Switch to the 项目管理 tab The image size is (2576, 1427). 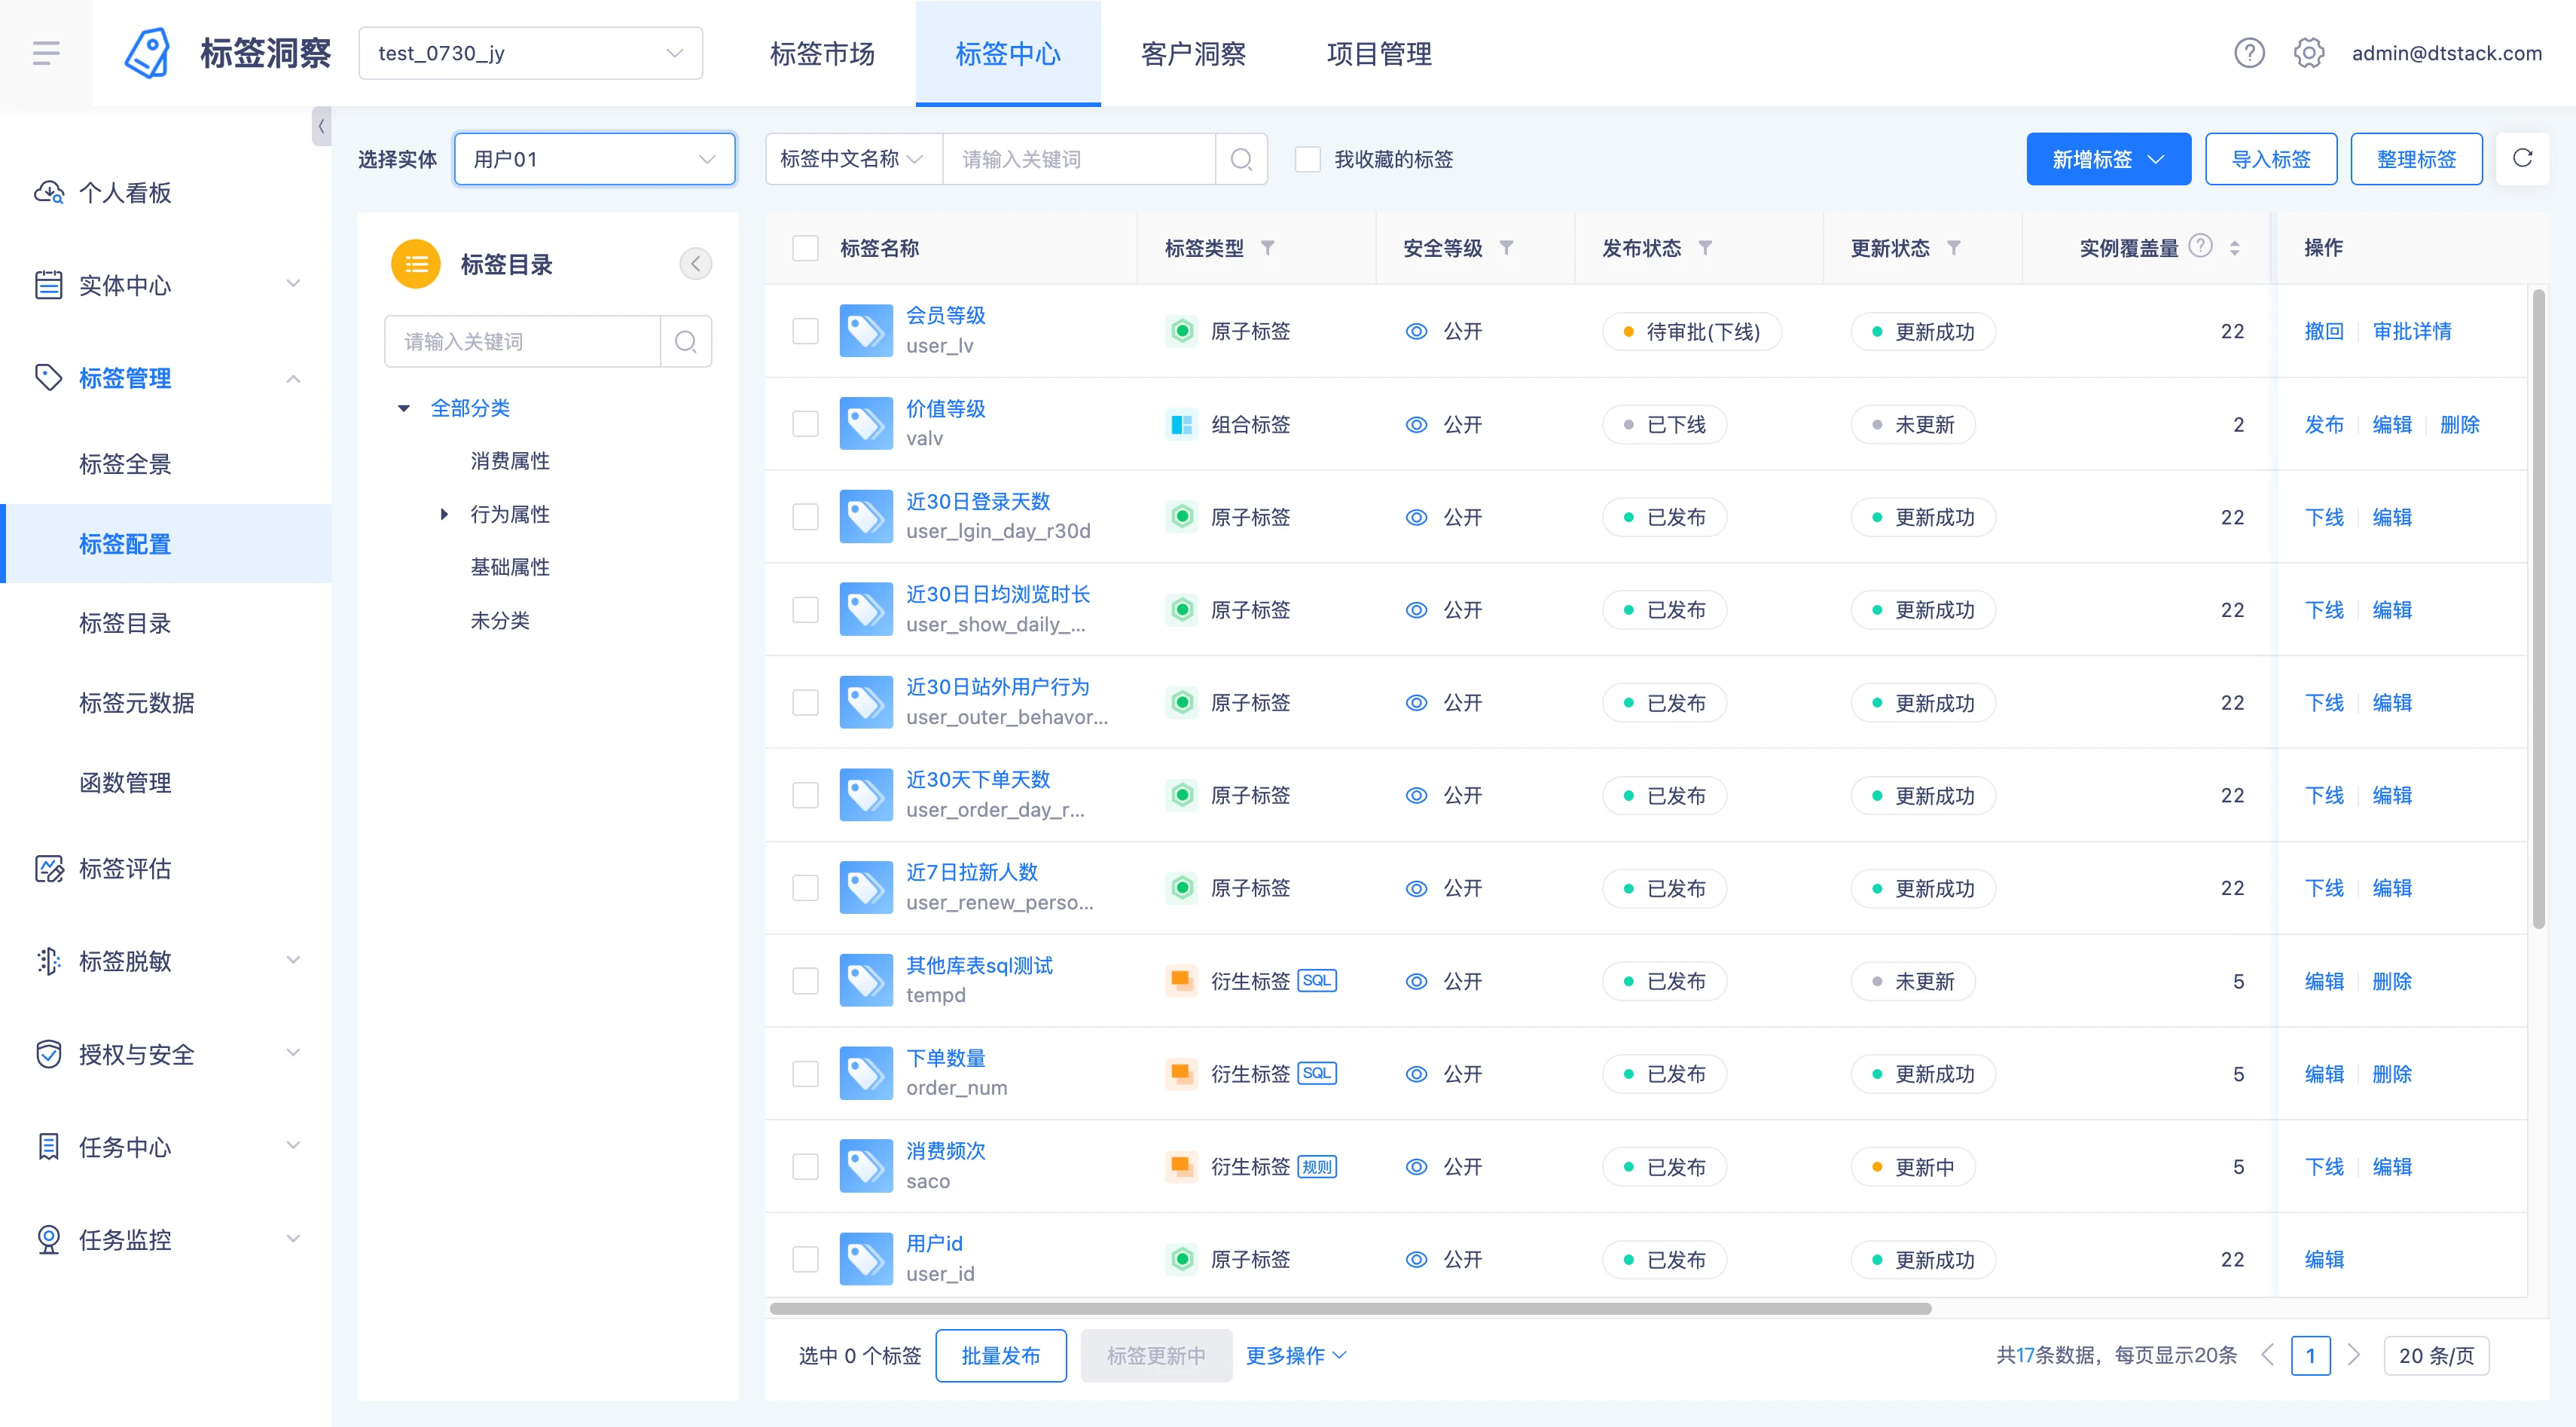[1379, 53]
